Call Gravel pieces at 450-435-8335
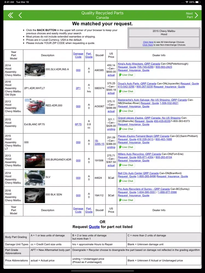Viewport: 205px width, 273px height. 162,121
